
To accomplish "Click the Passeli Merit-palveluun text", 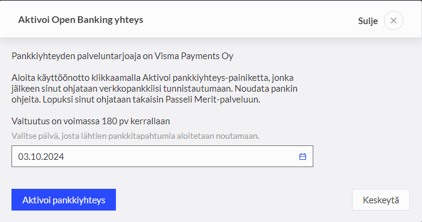I will pyautogui.click(x=213, y=100).
